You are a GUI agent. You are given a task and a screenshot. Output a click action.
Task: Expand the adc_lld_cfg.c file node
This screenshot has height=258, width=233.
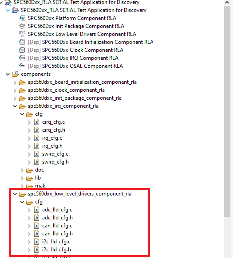click(x=29, y=210)
